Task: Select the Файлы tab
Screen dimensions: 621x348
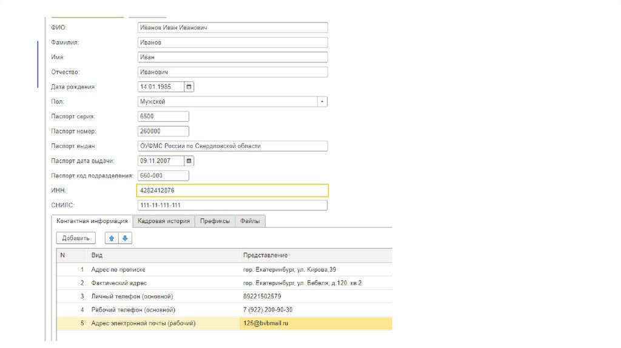Action: [250, 221]
